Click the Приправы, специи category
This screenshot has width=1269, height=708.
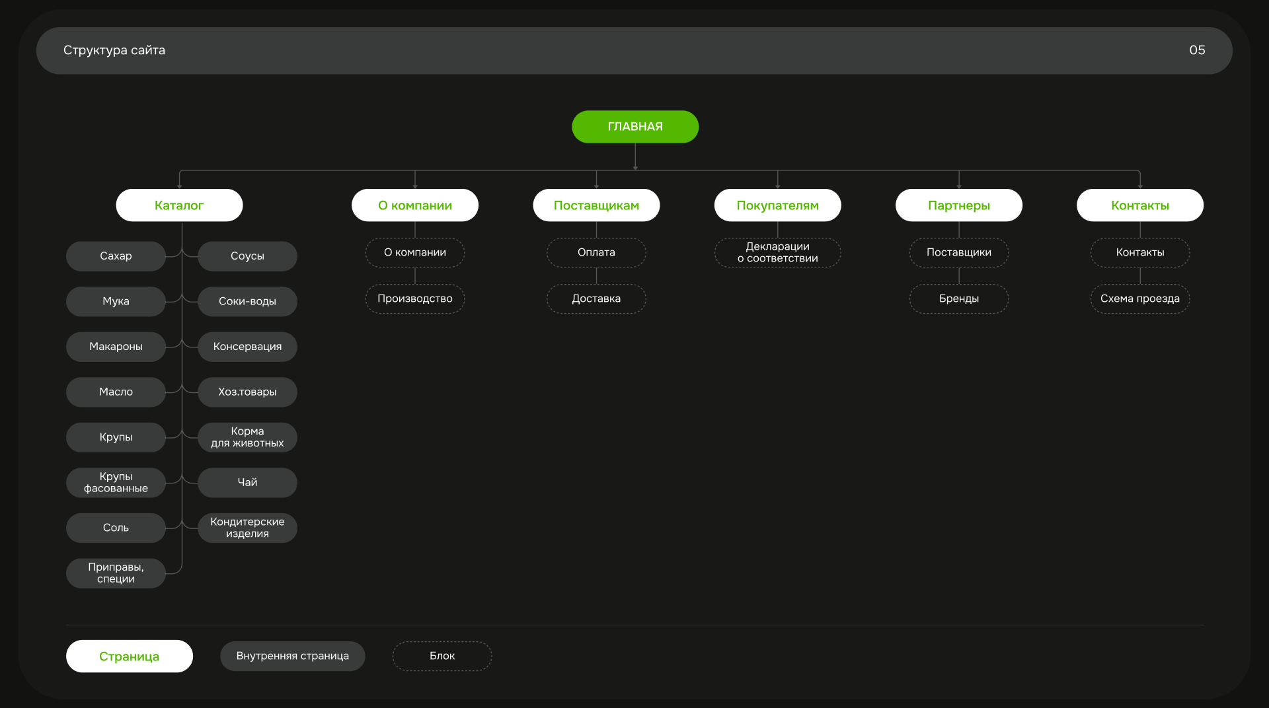116,573
